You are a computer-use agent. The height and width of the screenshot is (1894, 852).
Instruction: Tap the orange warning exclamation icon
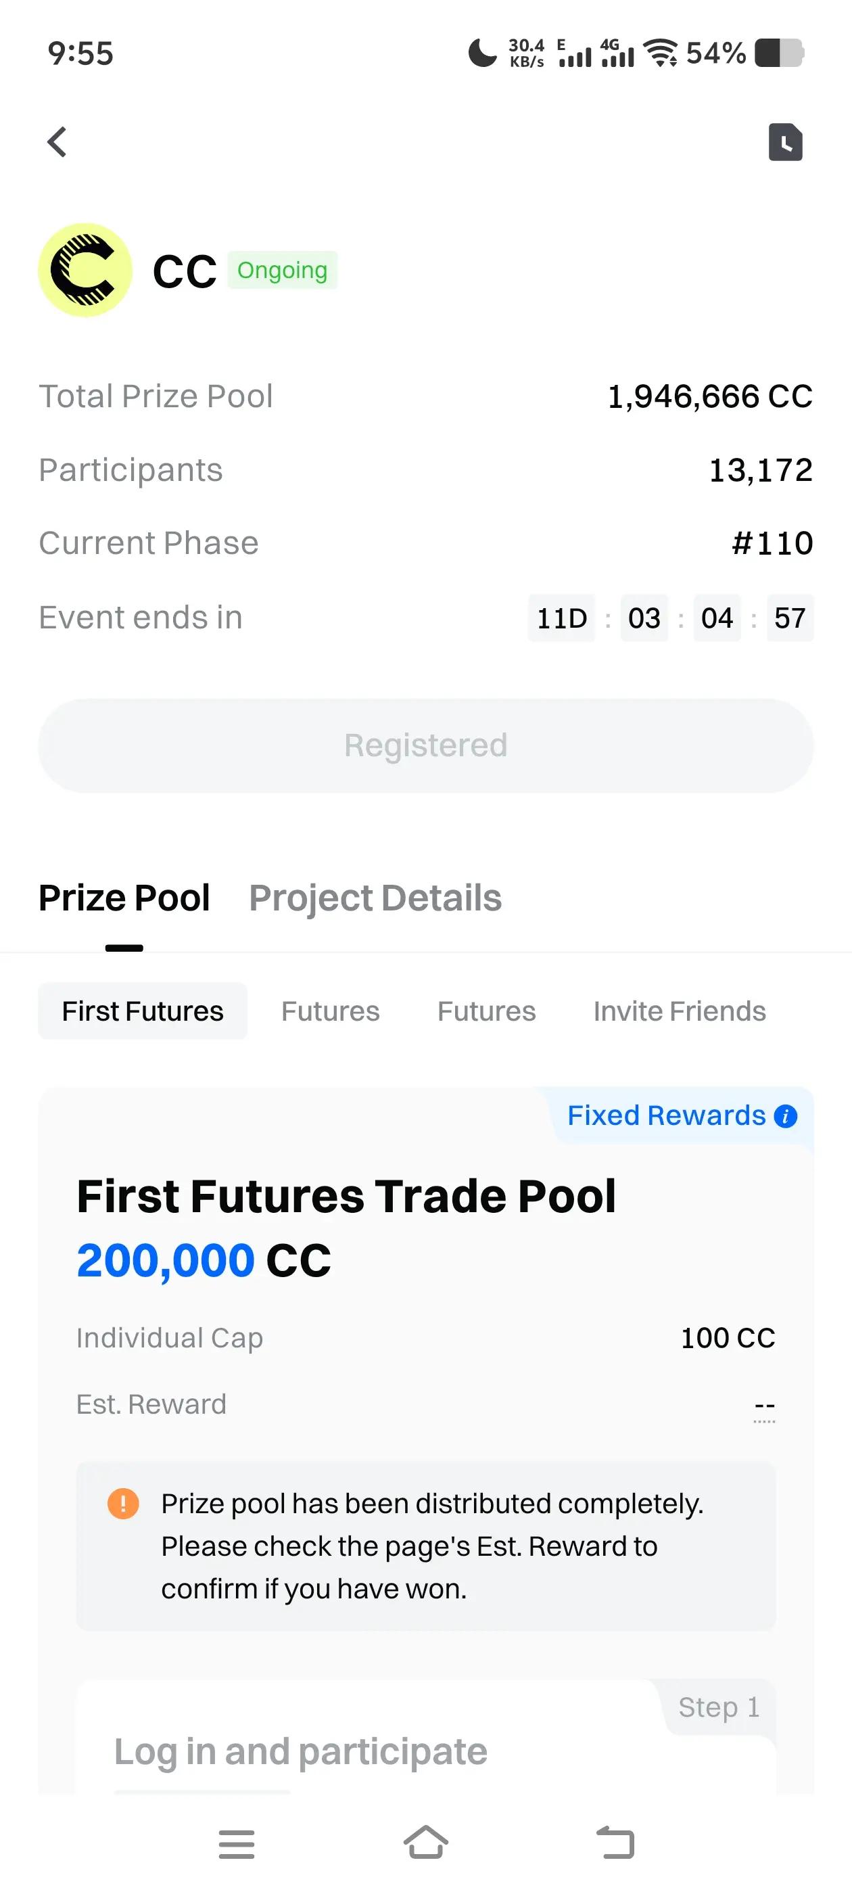pyautogui.click(x=123, y=1504)
